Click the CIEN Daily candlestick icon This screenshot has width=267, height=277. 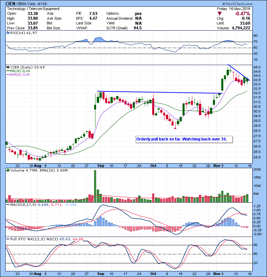click(8, 67)
